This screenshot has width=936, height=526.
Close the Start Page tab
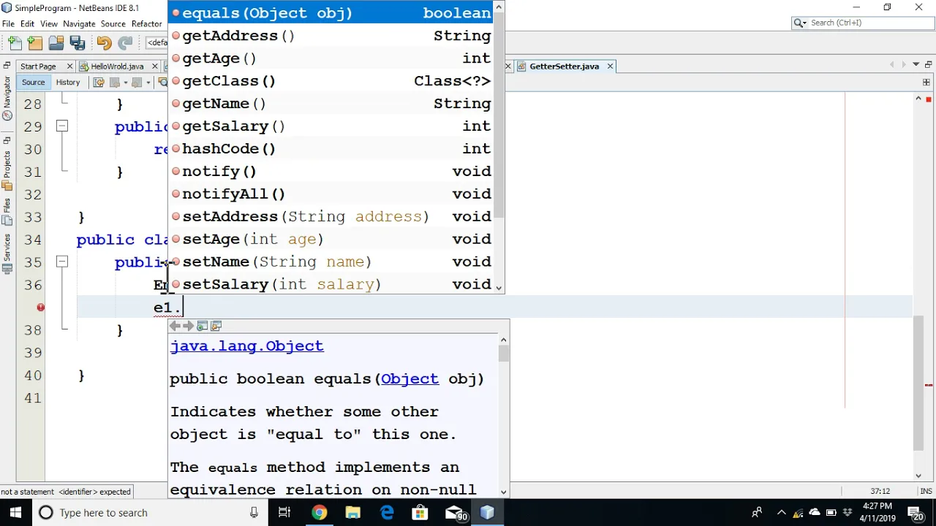pyautogui.click(x=69, y=66)
